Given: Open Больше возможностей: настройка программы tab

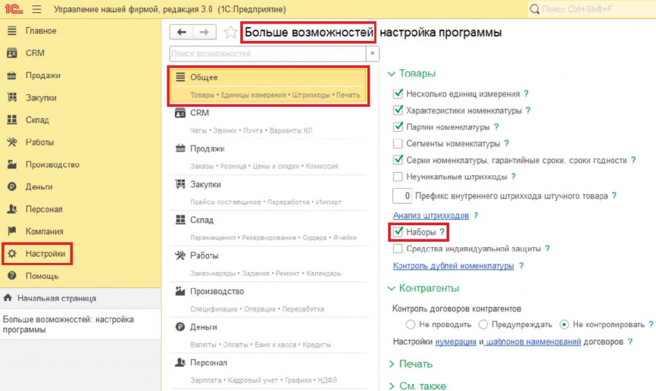Looking at the screenshot, I should coord(80,324).
